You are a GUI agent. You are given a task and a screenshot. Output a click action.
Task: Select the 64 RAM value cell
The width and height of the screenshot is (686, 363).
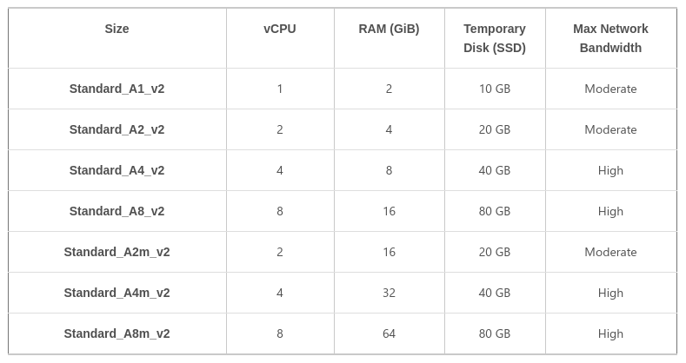coord(389,333)
